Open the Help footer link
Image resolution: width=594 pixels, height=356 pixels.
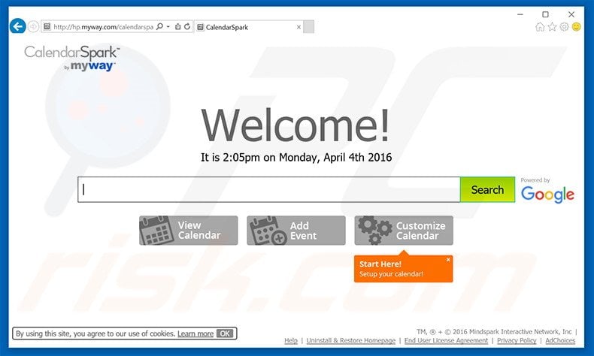pyautogui.click(x=291, y=340)
